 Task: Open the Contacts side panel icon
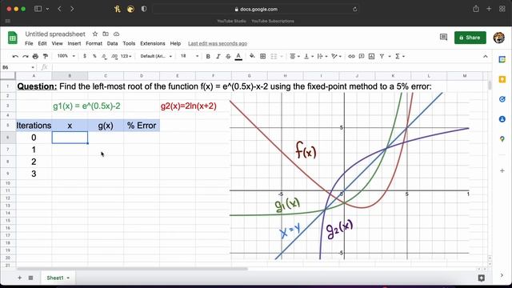(502, 119)
